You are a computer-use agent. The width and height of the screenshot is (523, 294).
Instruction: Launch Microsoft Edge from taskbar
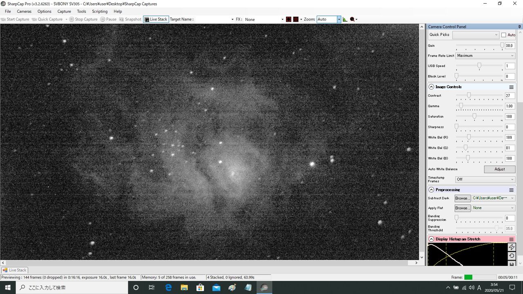168,287
